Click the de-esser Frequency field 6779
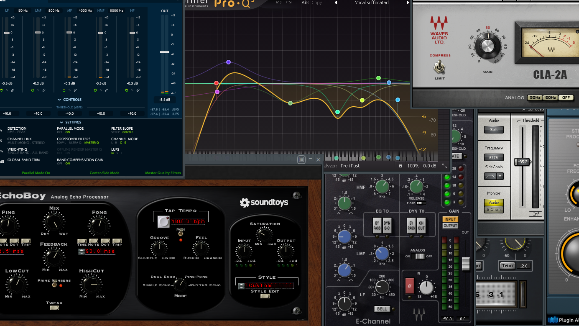The height and width of the screenshot is (326, 579). [x=494, y=158]
